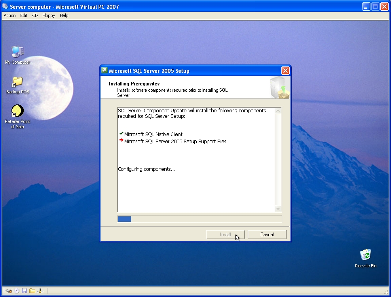The image size is (391, 297).
Task: Select the Recycle Bin icon
Action: tap(366, 257)
